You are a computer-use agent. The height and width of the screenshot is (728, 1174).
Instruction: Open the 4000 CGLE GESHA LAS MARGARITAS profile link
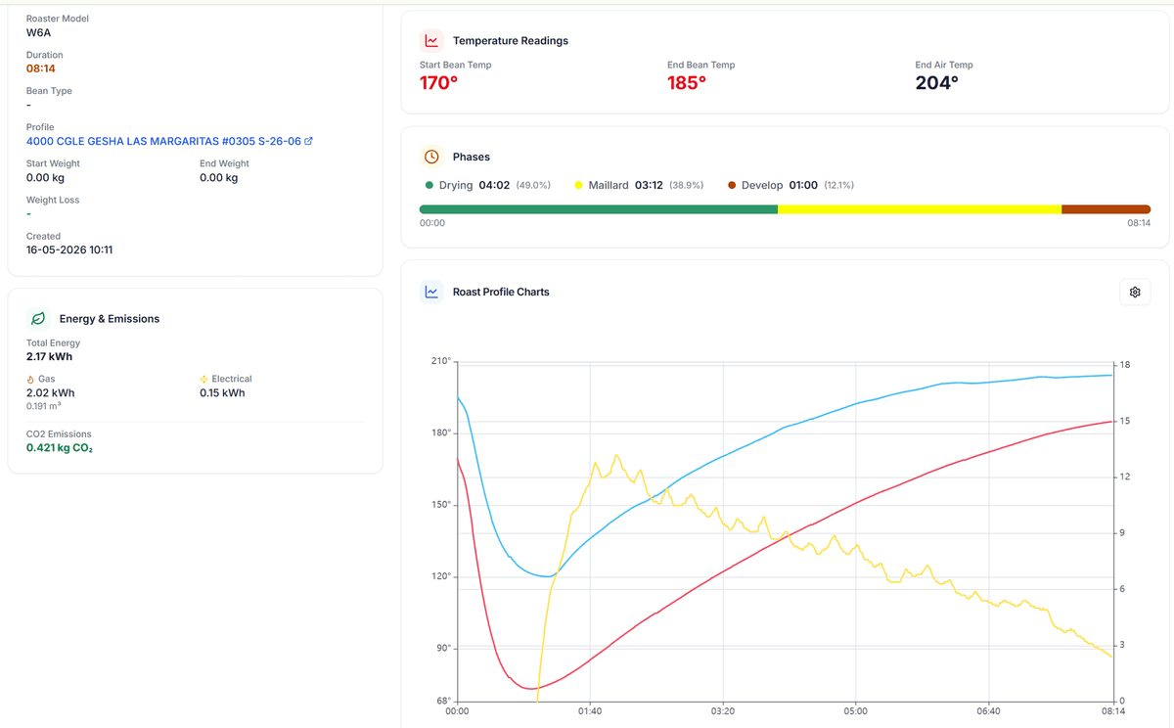[164, 141]
